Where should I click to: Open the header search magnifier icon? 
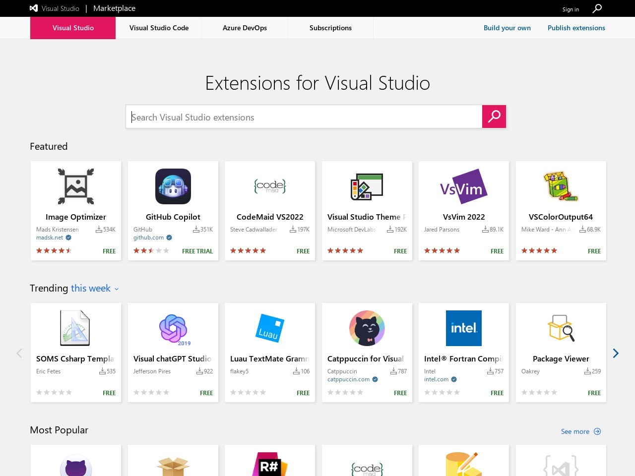coord(597,8)
